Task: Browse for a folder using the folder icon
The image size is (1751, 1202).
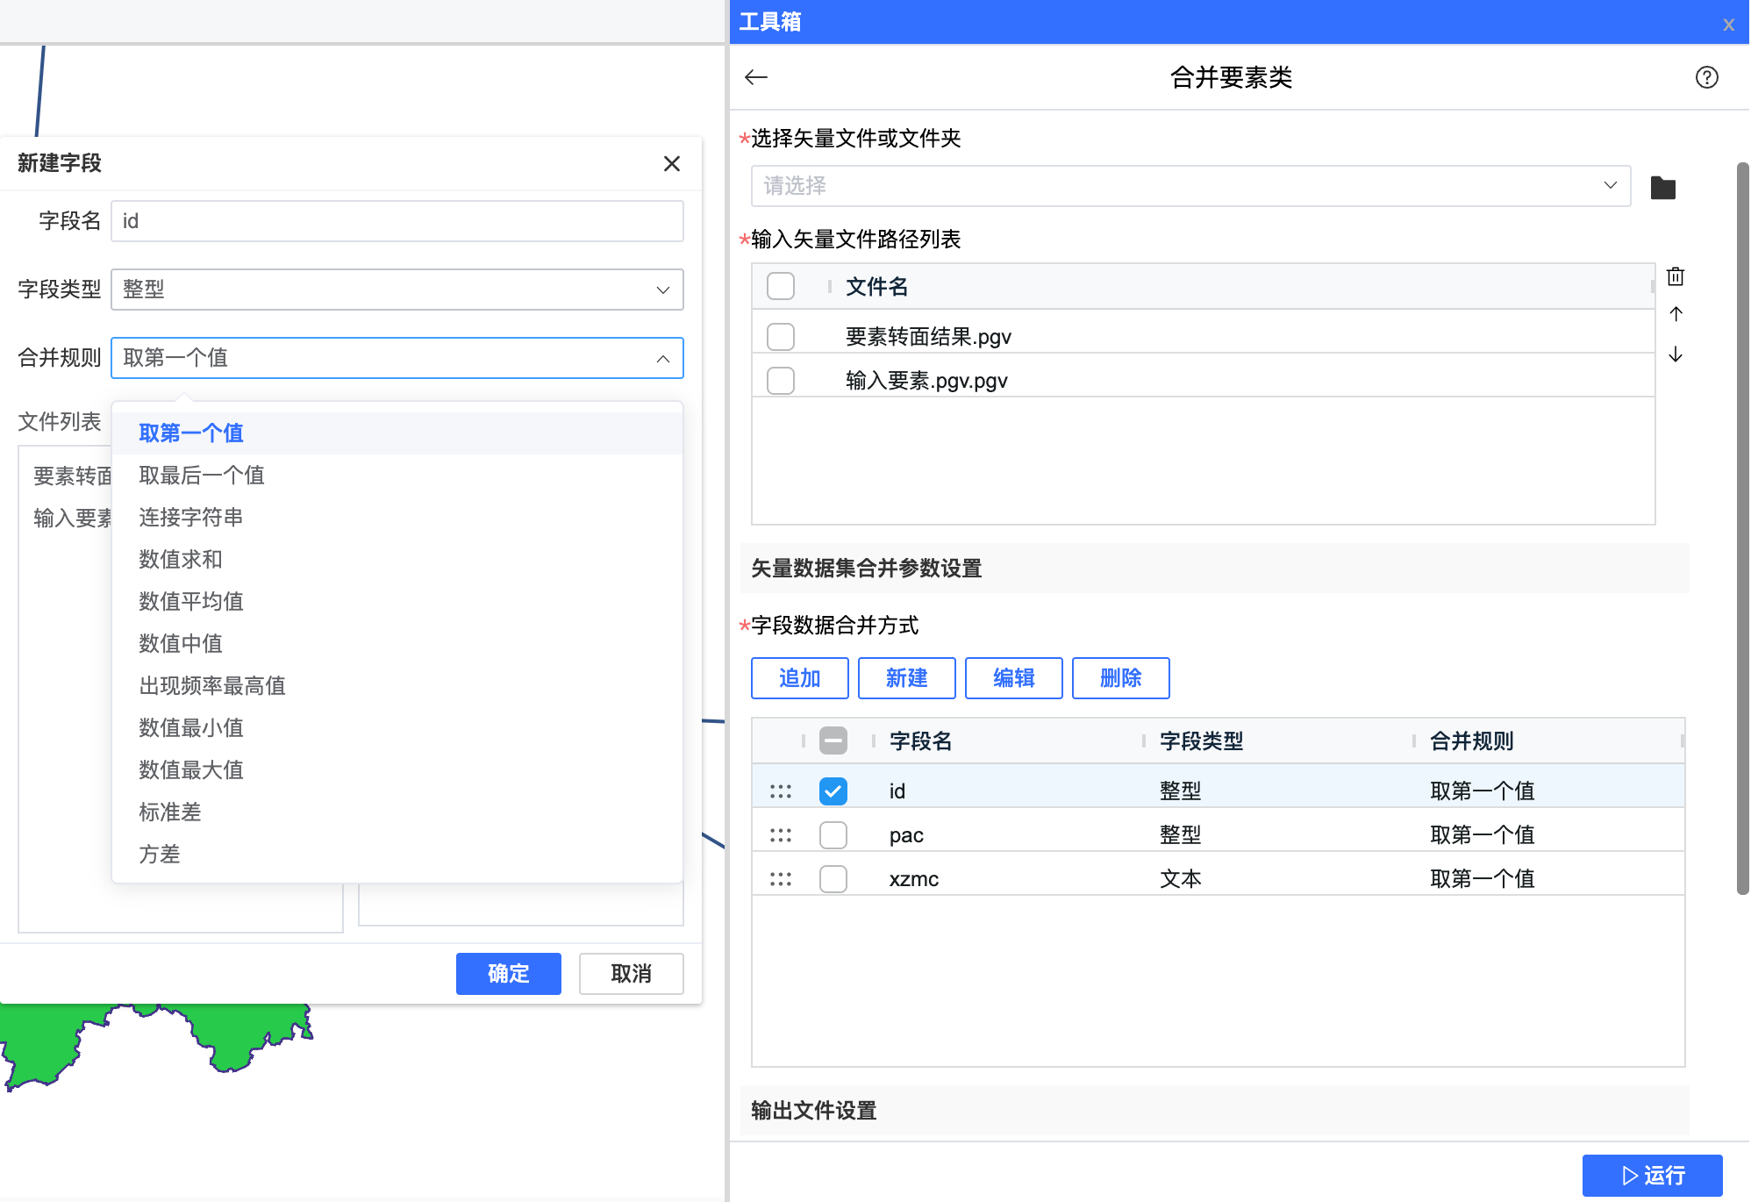Action: click(1662, 187)
